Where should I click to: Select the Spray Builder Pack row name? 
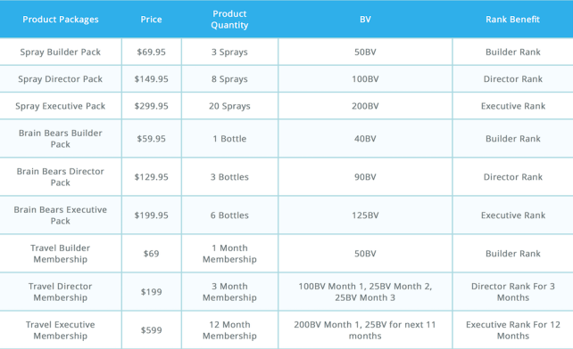pyautogui.click(x=61, y=53)
